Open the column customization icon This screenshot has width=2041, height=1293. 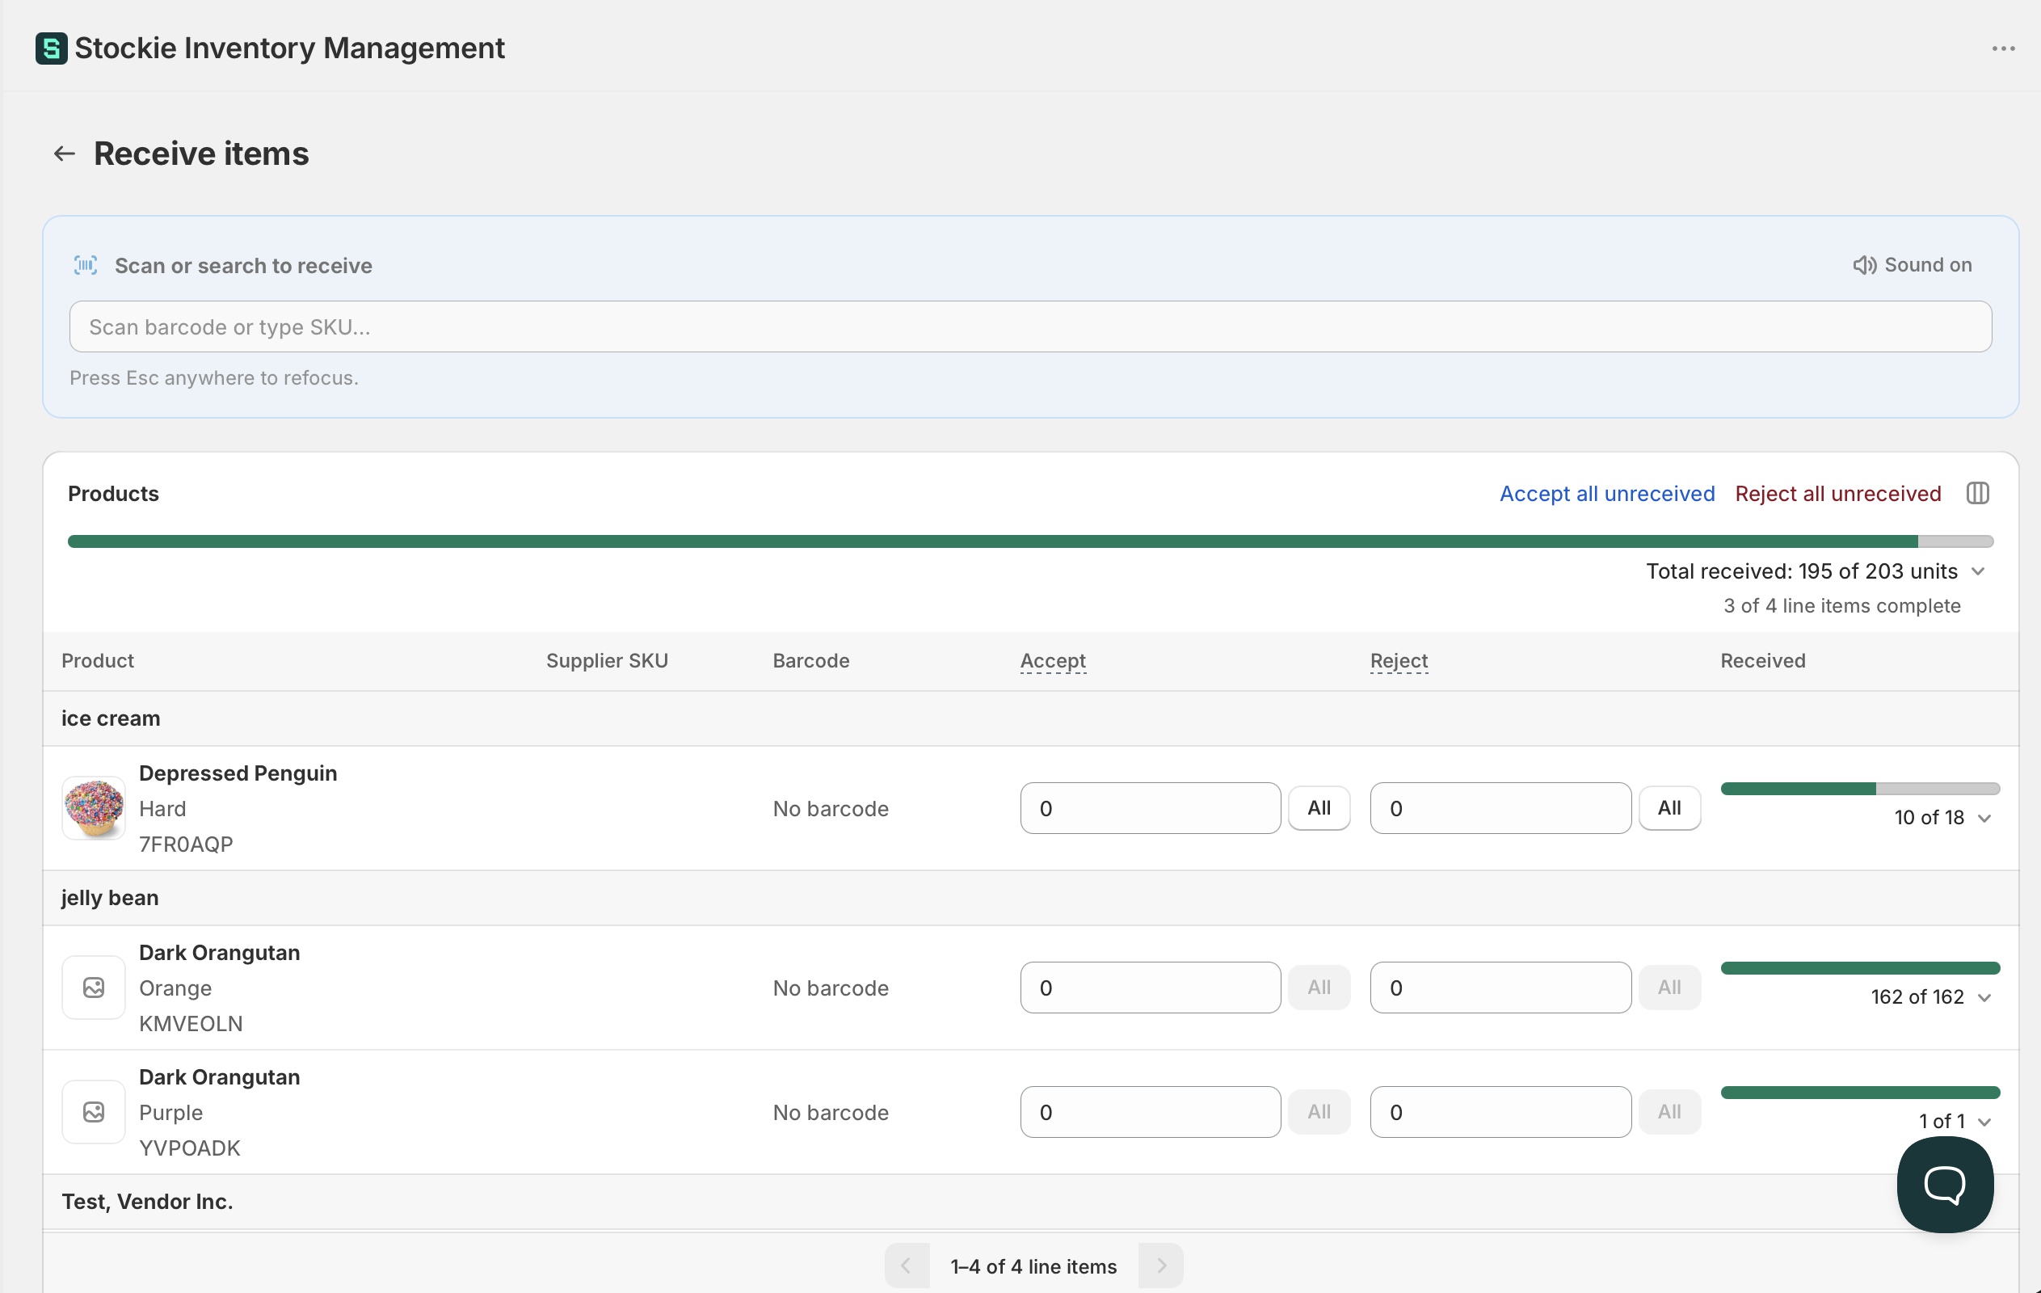pos(1977,494)
